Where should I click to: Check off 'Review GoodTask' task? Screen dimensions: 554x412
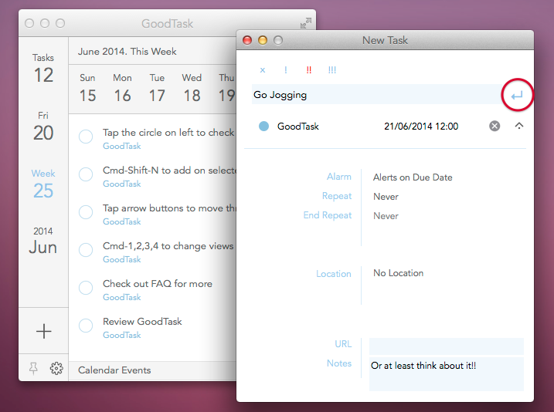(x=86, y=326)
